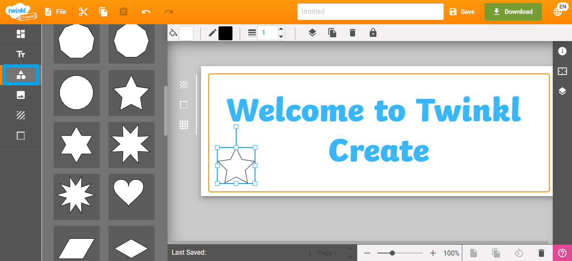This screenshot has height=261, width=572.
Task: Add the five-point star shape
Action: click(131, 93)
